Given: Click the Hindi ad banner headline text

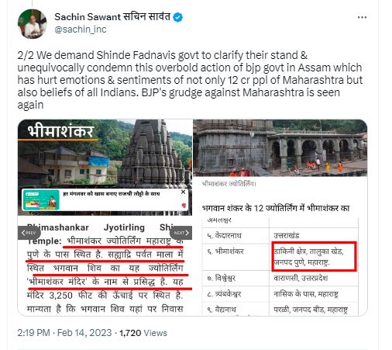Looking at the screenshot, I should (x=112, y=193).
